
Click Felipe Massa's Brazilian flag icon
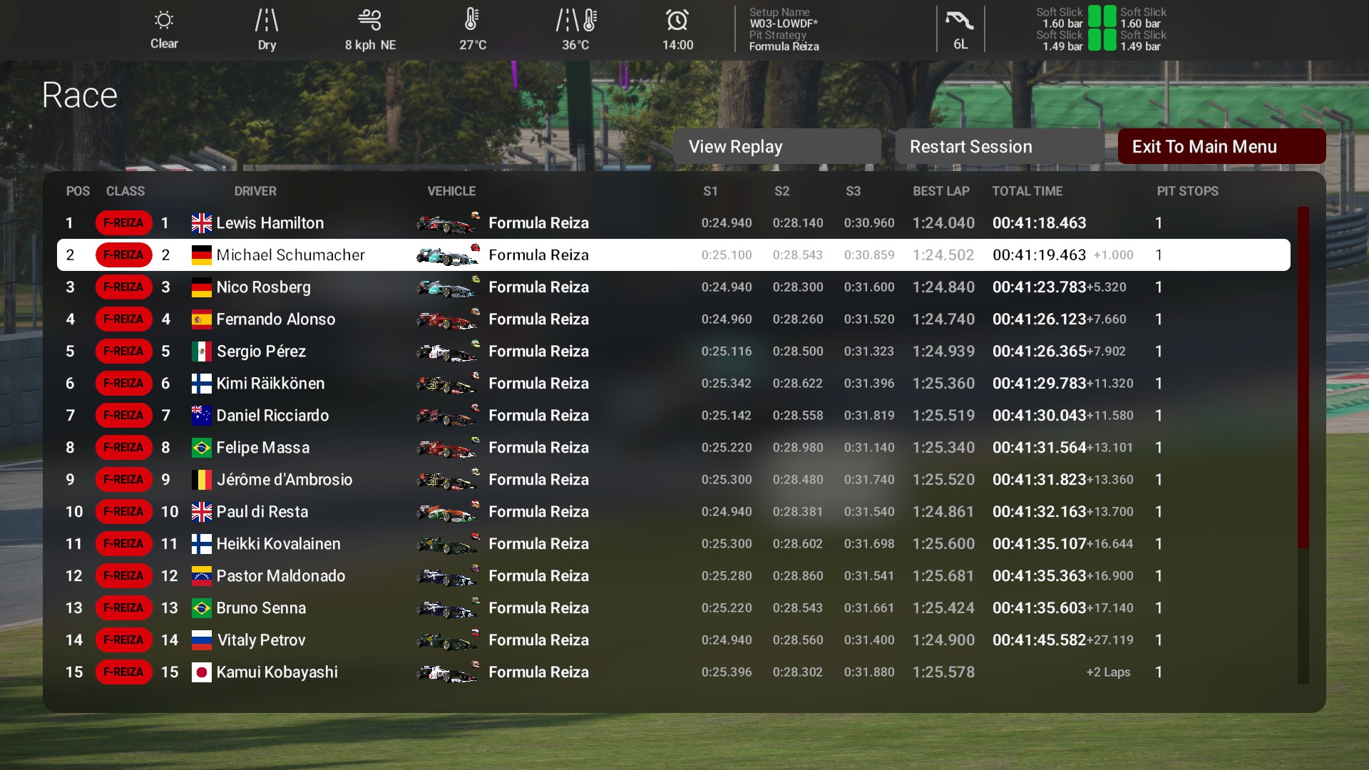click(202, 448)
